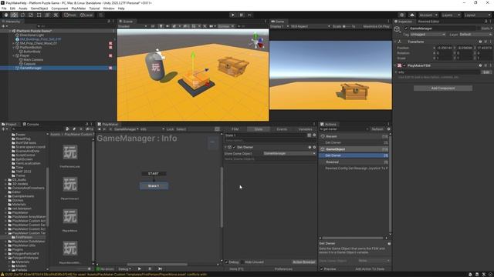Click the Action Browser button
The image size is (494, 277).
(303, 262)
